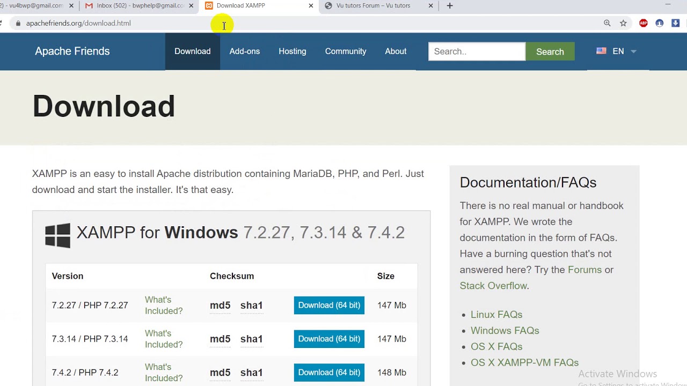Click the '7.4.2 / PHP 7.4.2' version text
Screen dimensions: 687x386
point(85,373)
